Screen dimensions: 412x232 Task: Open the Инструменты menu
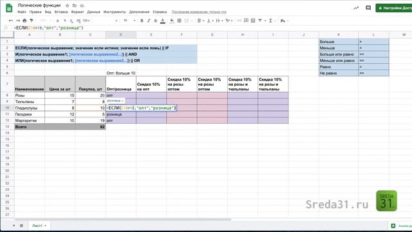pyautogui.click(x=115, y=12)
